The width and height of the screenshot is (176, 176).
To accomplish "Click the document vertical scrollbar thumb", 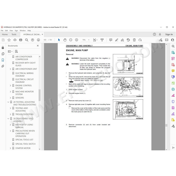I will click(166, 125).
